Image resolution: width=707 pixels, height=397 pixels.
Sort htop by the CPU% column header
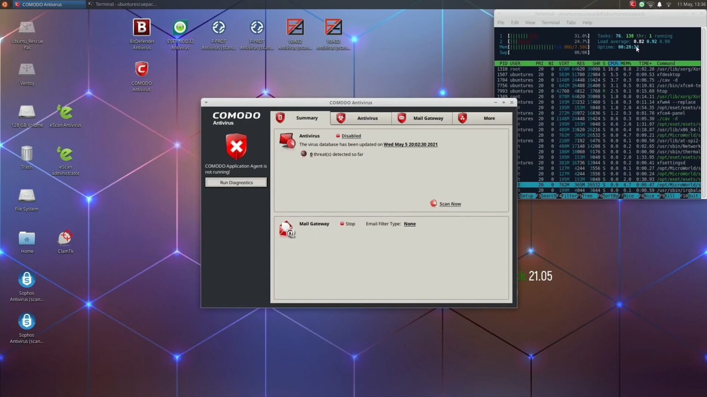tap(613, 63)
